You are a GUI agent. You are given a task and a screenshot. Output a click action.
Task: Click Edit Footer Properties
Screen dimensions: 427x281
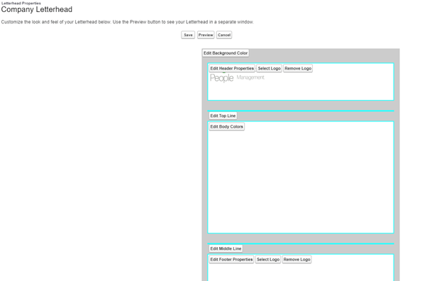(x=231, y=260)
